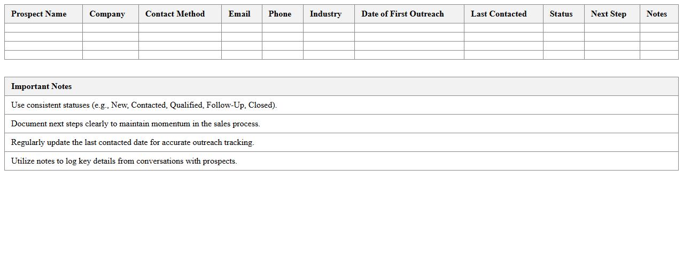Click the Date of First Outreach header

[x=402, y=14]
